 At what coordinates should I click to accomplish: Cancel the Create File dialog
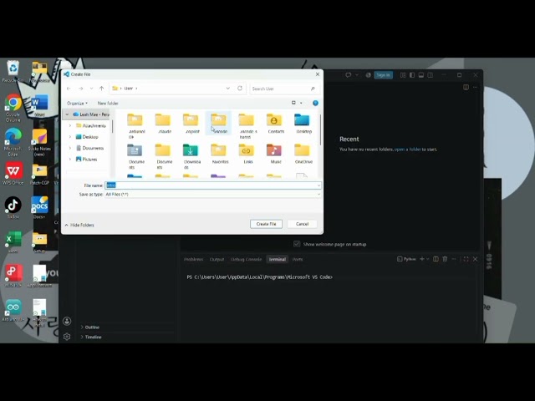302,224
